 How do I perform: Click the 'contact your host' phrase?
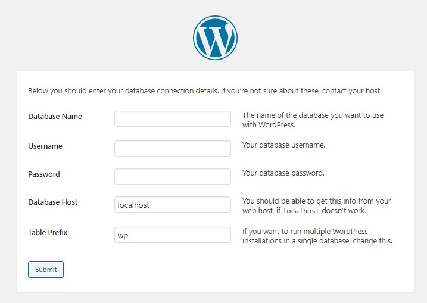(x=351, y=91)
